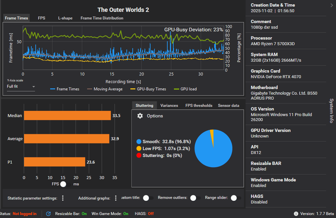Click the 'Not logged in' status text

click(x=24, y=214)
